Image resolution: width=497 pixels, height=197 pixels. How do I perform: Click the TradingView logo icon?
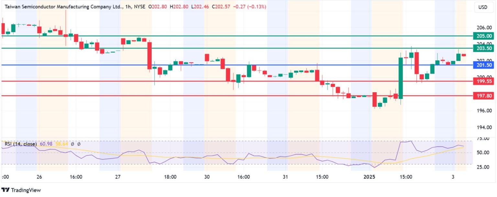6,190
